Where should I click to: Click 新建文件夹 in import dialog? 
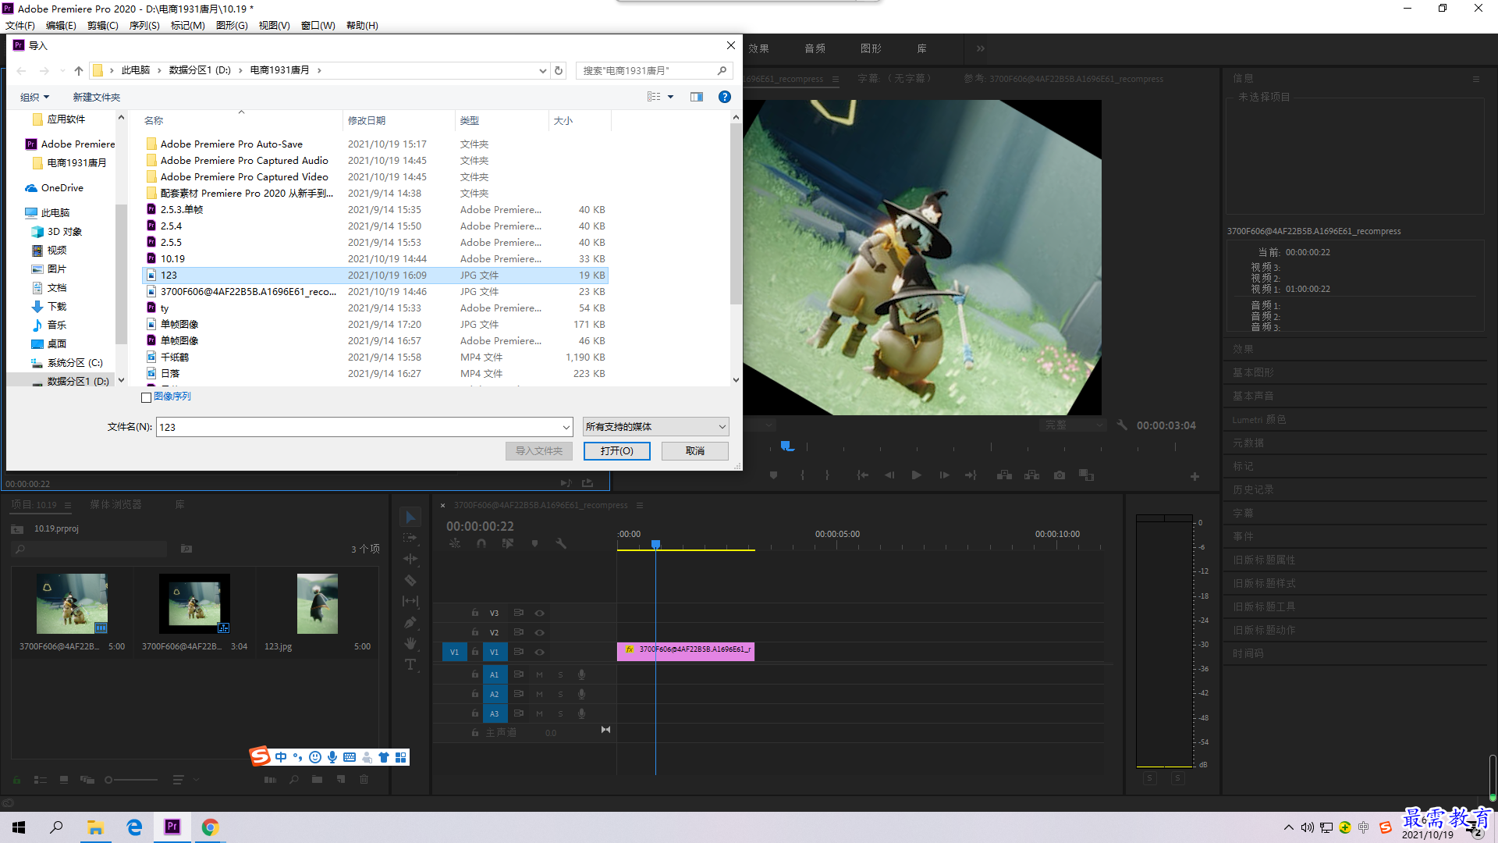coord(96,97)
